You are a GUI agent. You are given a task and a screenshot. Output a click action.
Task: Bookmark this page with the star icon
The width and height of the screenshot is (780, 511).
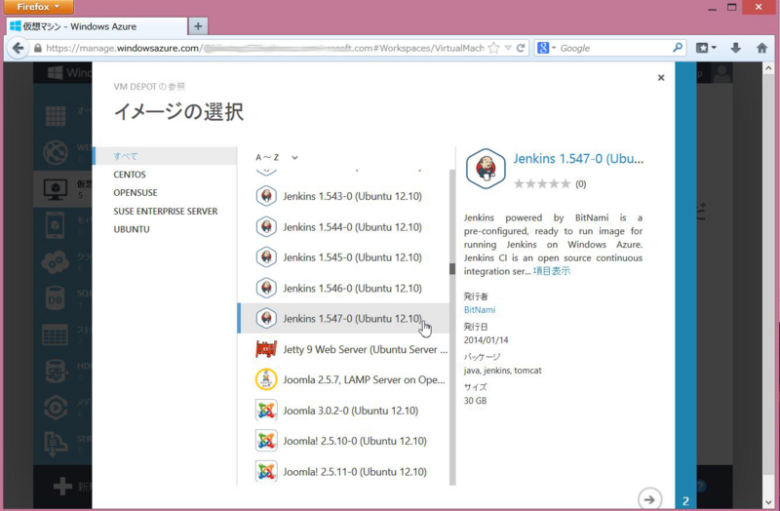(493, 48)
